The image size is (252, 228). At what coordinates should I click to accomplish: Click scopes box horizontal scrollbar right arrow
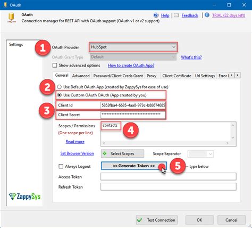tap(228, 143)
